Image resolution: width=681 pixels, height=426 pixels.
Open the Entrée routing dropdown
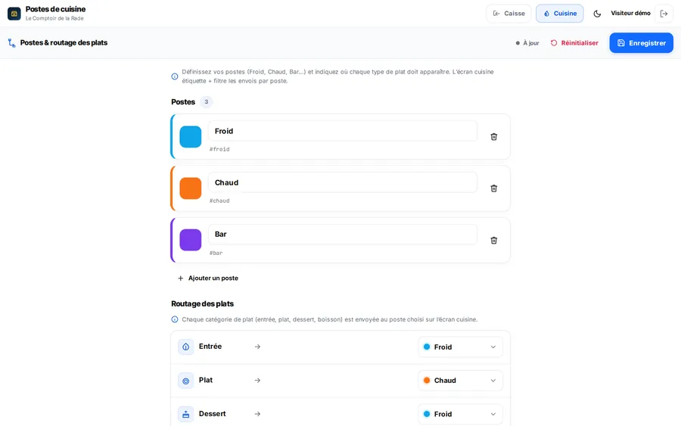pyautogui.click(x=460, y=347)
